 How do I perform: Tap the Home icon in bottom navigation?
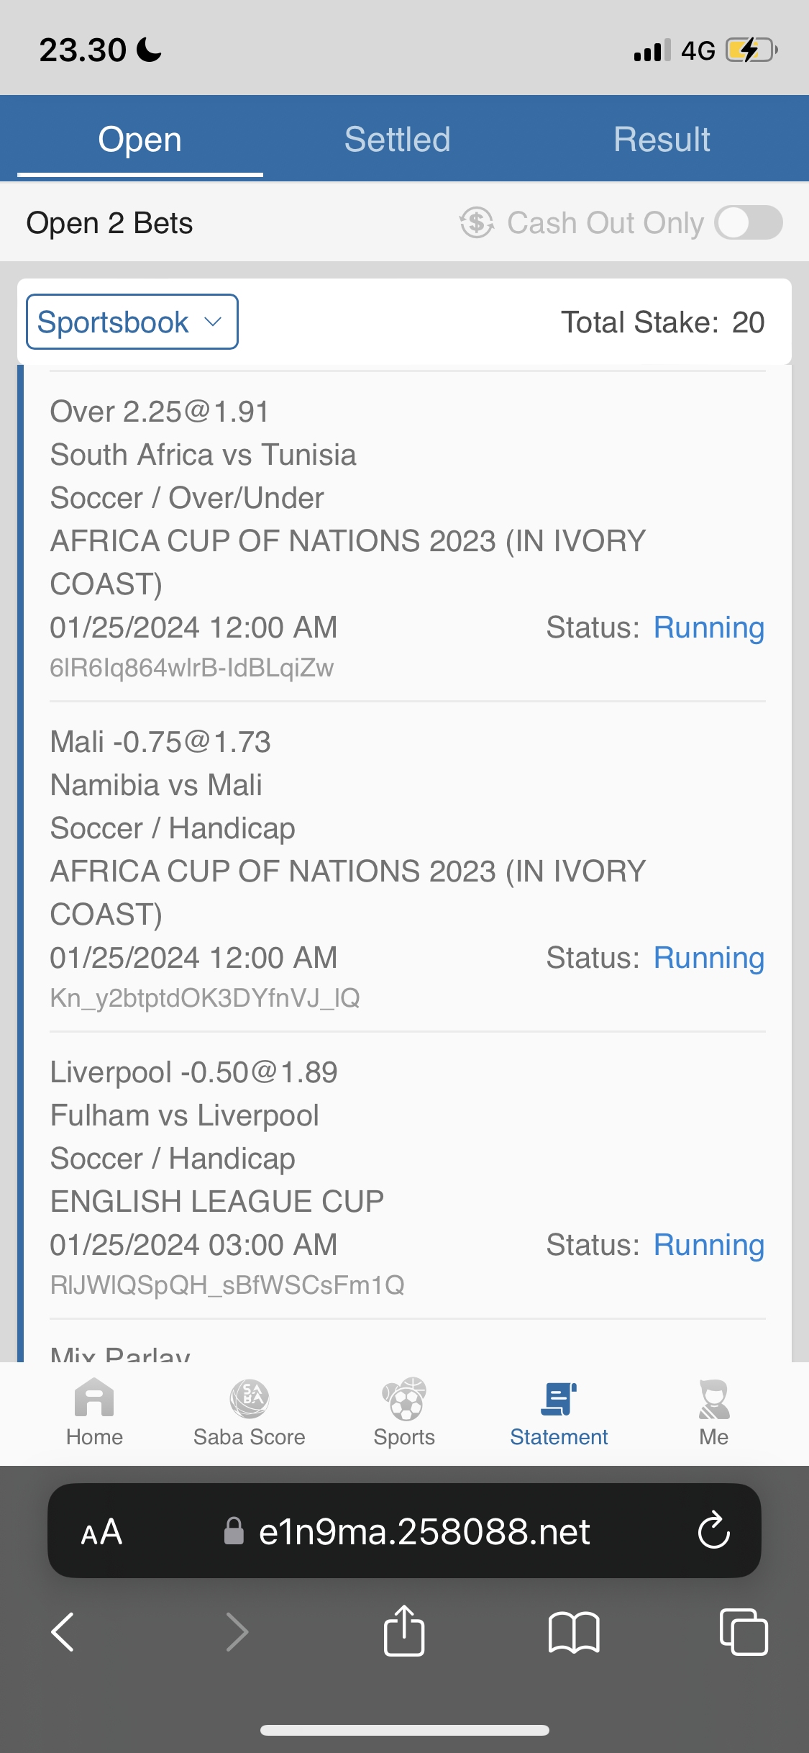94,1399
